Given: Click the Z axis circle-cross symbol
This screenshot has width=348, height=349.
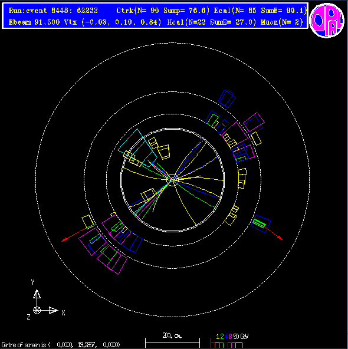Looking at the screenshot, I should click(x=37, y=310).
